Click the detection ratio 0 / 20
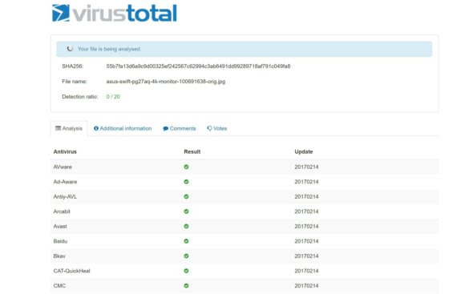The height and width of the screenshot is (294, 465). (113, 97)
